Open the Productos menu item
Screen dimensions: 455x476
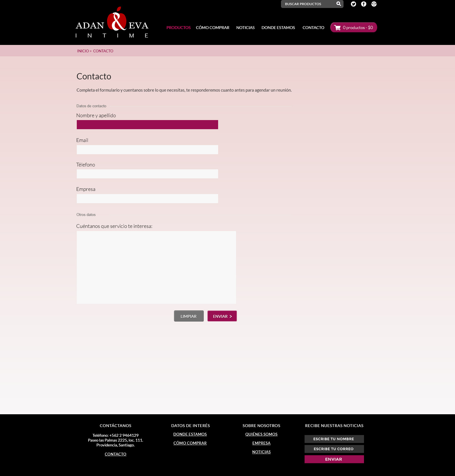coord(178,28)
